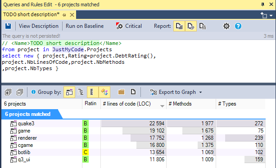Select the game project row
The width and height of the screenshot is (276, 168).
click(134, 131)
